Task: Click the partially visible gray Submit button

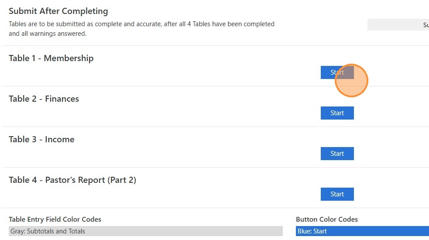Action: click(398, 25)
